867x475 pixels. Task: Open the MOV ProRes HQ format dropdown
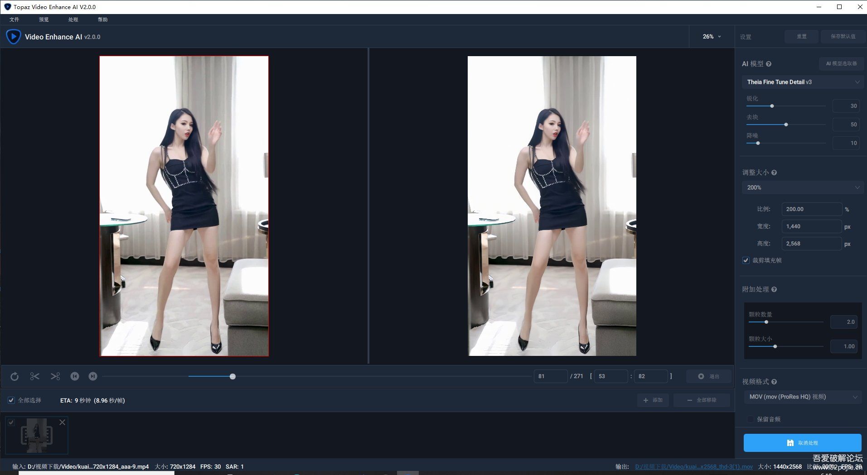click(x=804, y=397)
